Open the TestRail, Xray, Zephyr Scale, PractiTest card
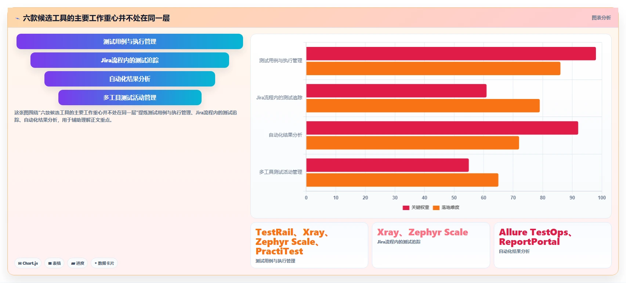 [309, 245]
